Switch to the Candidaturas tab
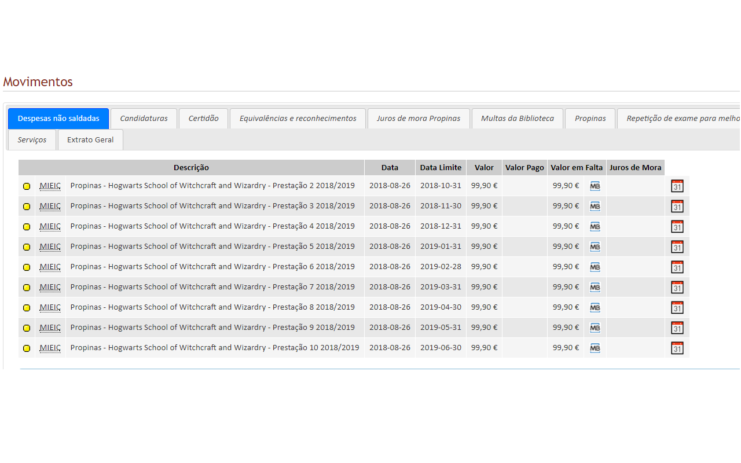The height and width of the screenshot is (463, 741). (144, 119)
